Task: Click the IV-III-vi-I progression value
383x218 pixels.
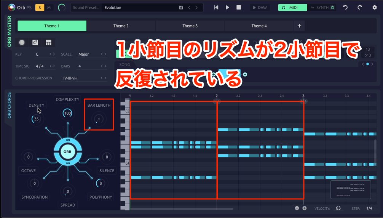Action: [70, 78]
